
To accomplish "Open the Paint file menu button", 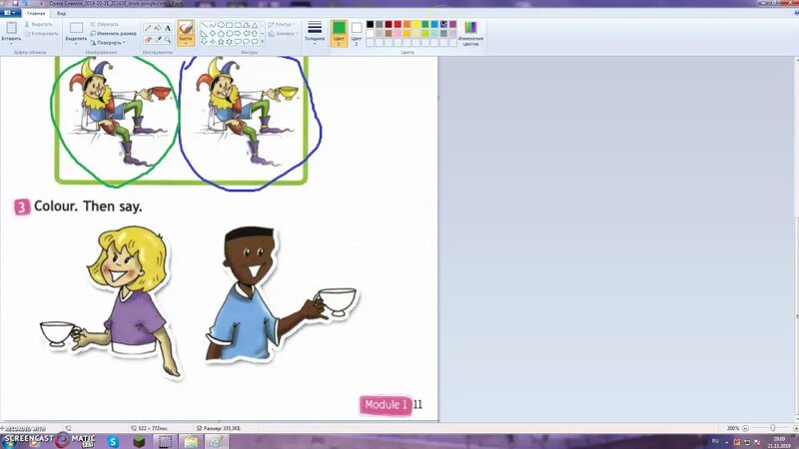I will click(x=10, y=13).
